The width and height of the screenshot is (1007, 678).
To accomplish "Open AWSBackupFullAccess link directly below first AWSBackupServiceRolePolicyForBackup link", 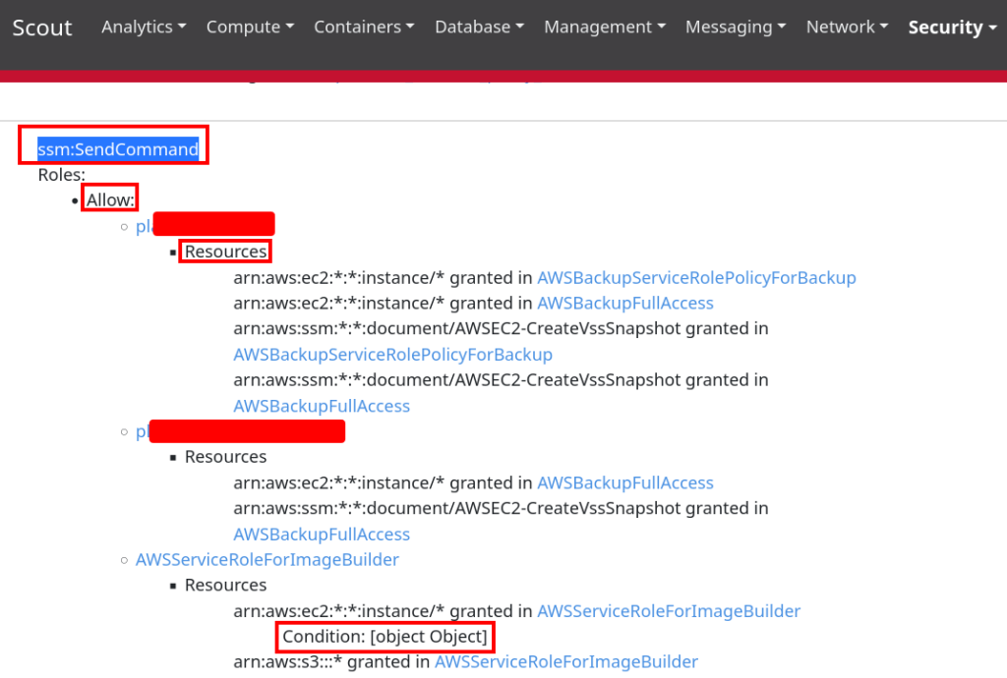I will (x=624, y=304).
